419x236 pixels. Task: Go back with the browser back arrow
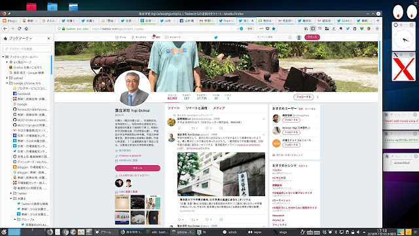pos(5,29)
